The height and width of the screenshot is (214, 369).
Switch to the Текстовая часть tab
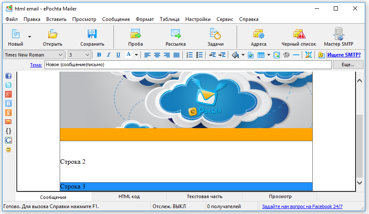pos(205,196)
